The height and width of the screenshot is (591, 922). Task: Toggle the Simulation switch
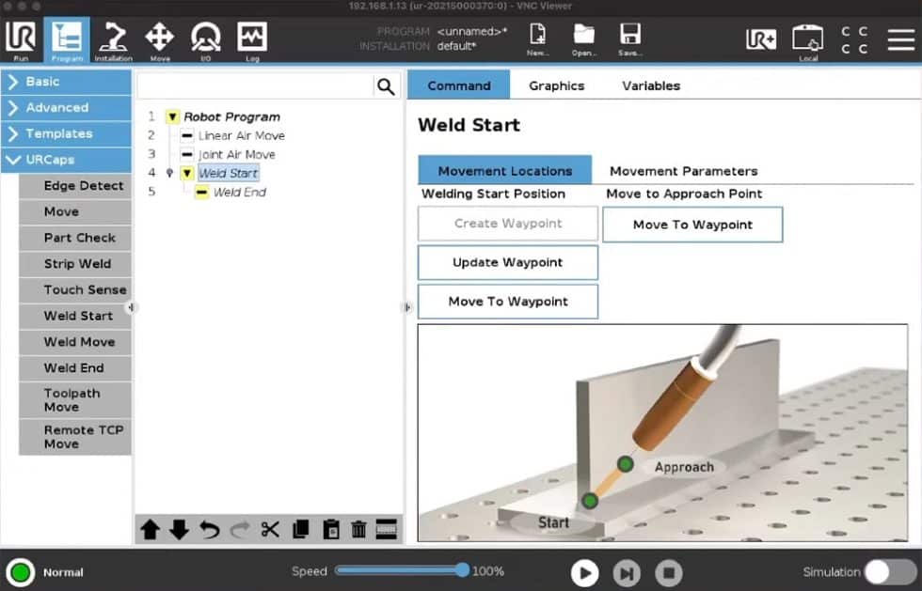click(x=890, y=571)
